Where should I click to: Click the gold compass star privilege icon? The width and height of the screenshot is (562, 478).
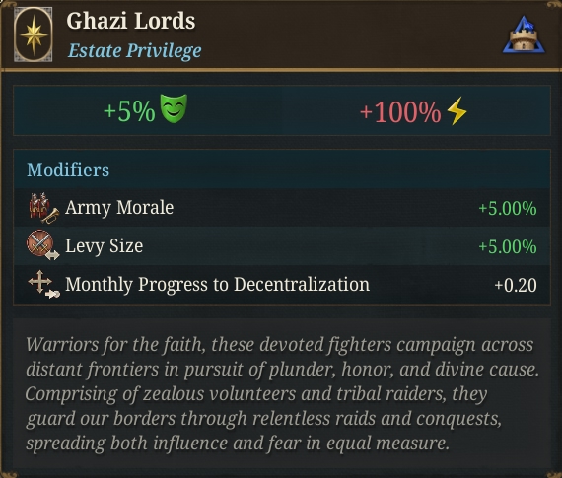tap(34, 34)
